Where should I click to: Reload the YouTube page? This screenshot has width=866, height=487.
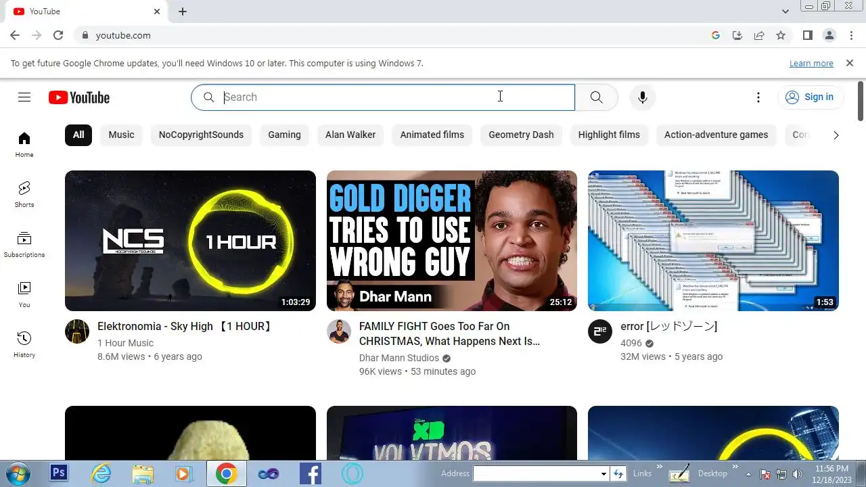[x=58, y=35]
